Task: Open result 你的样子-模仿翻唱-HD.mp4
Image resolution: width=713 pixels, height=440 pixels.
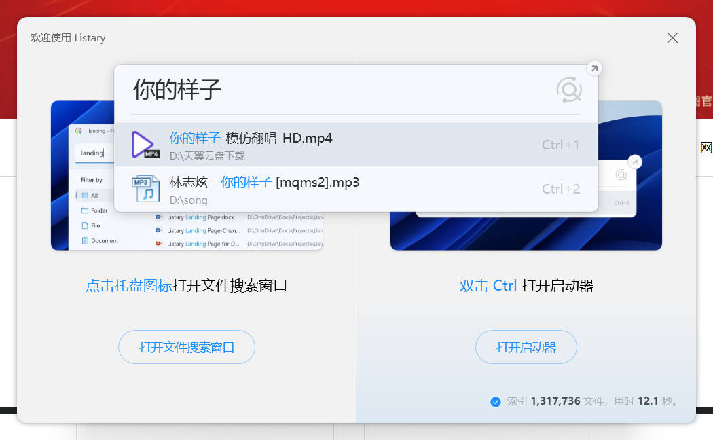Action: click(356, 145)
